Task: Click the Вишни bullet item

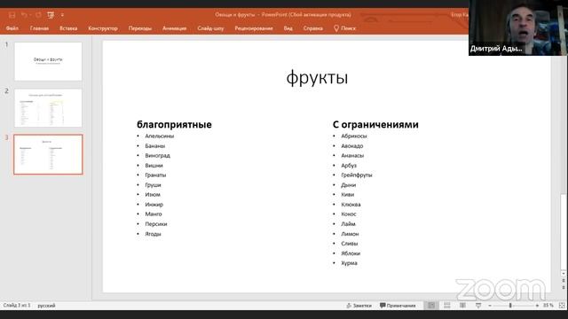Action: click(154, 166)
